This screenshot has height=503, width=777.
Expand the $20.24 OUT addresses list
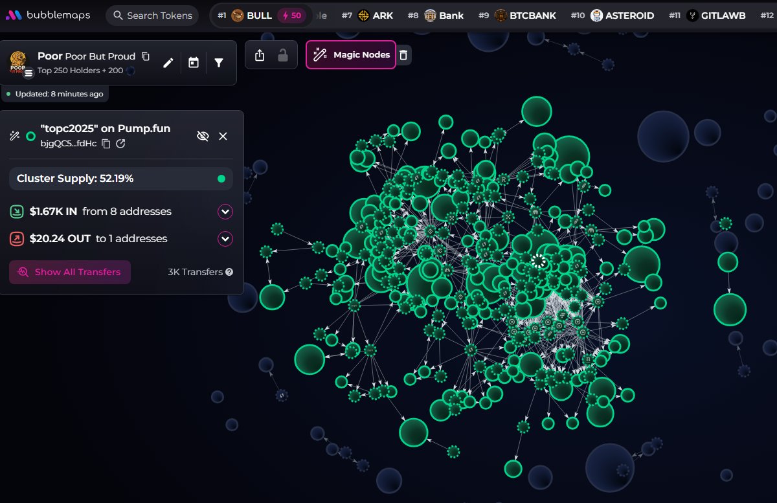(x=225, y=239)
